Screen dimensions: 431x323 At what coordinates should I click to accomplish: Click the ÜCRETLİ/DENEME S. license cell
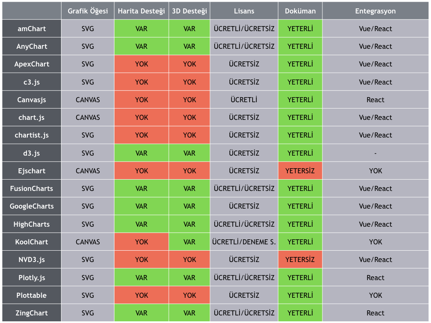click(x=244, y=242)
